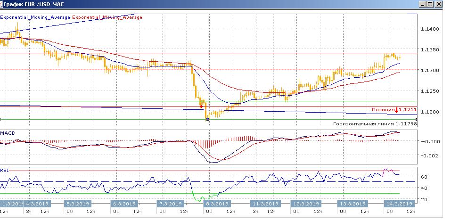This screenshot has width=451, height=221.
Task: Click the red position down-arrow marker
Action: 396,110
